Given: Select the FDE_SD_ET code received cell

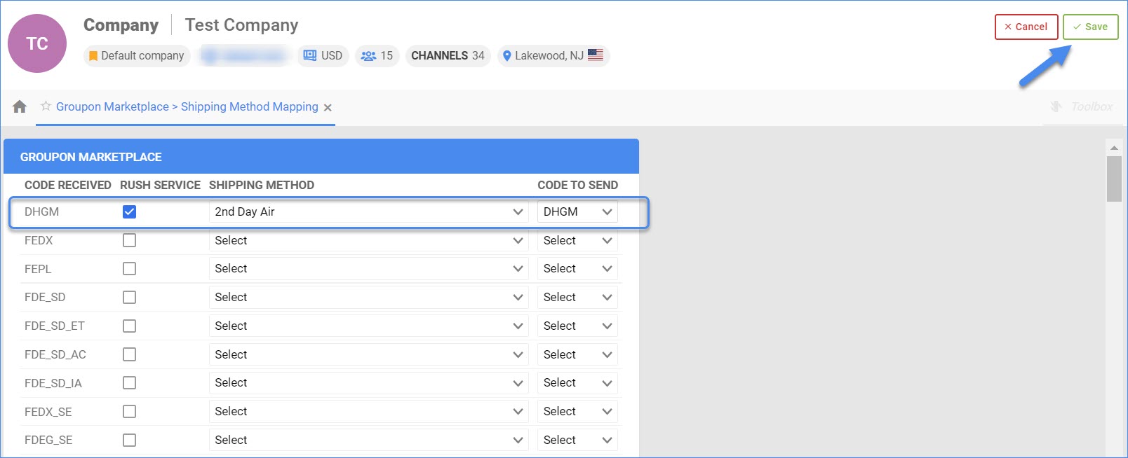Looking at the screenshot, I should tap(55, 326).
